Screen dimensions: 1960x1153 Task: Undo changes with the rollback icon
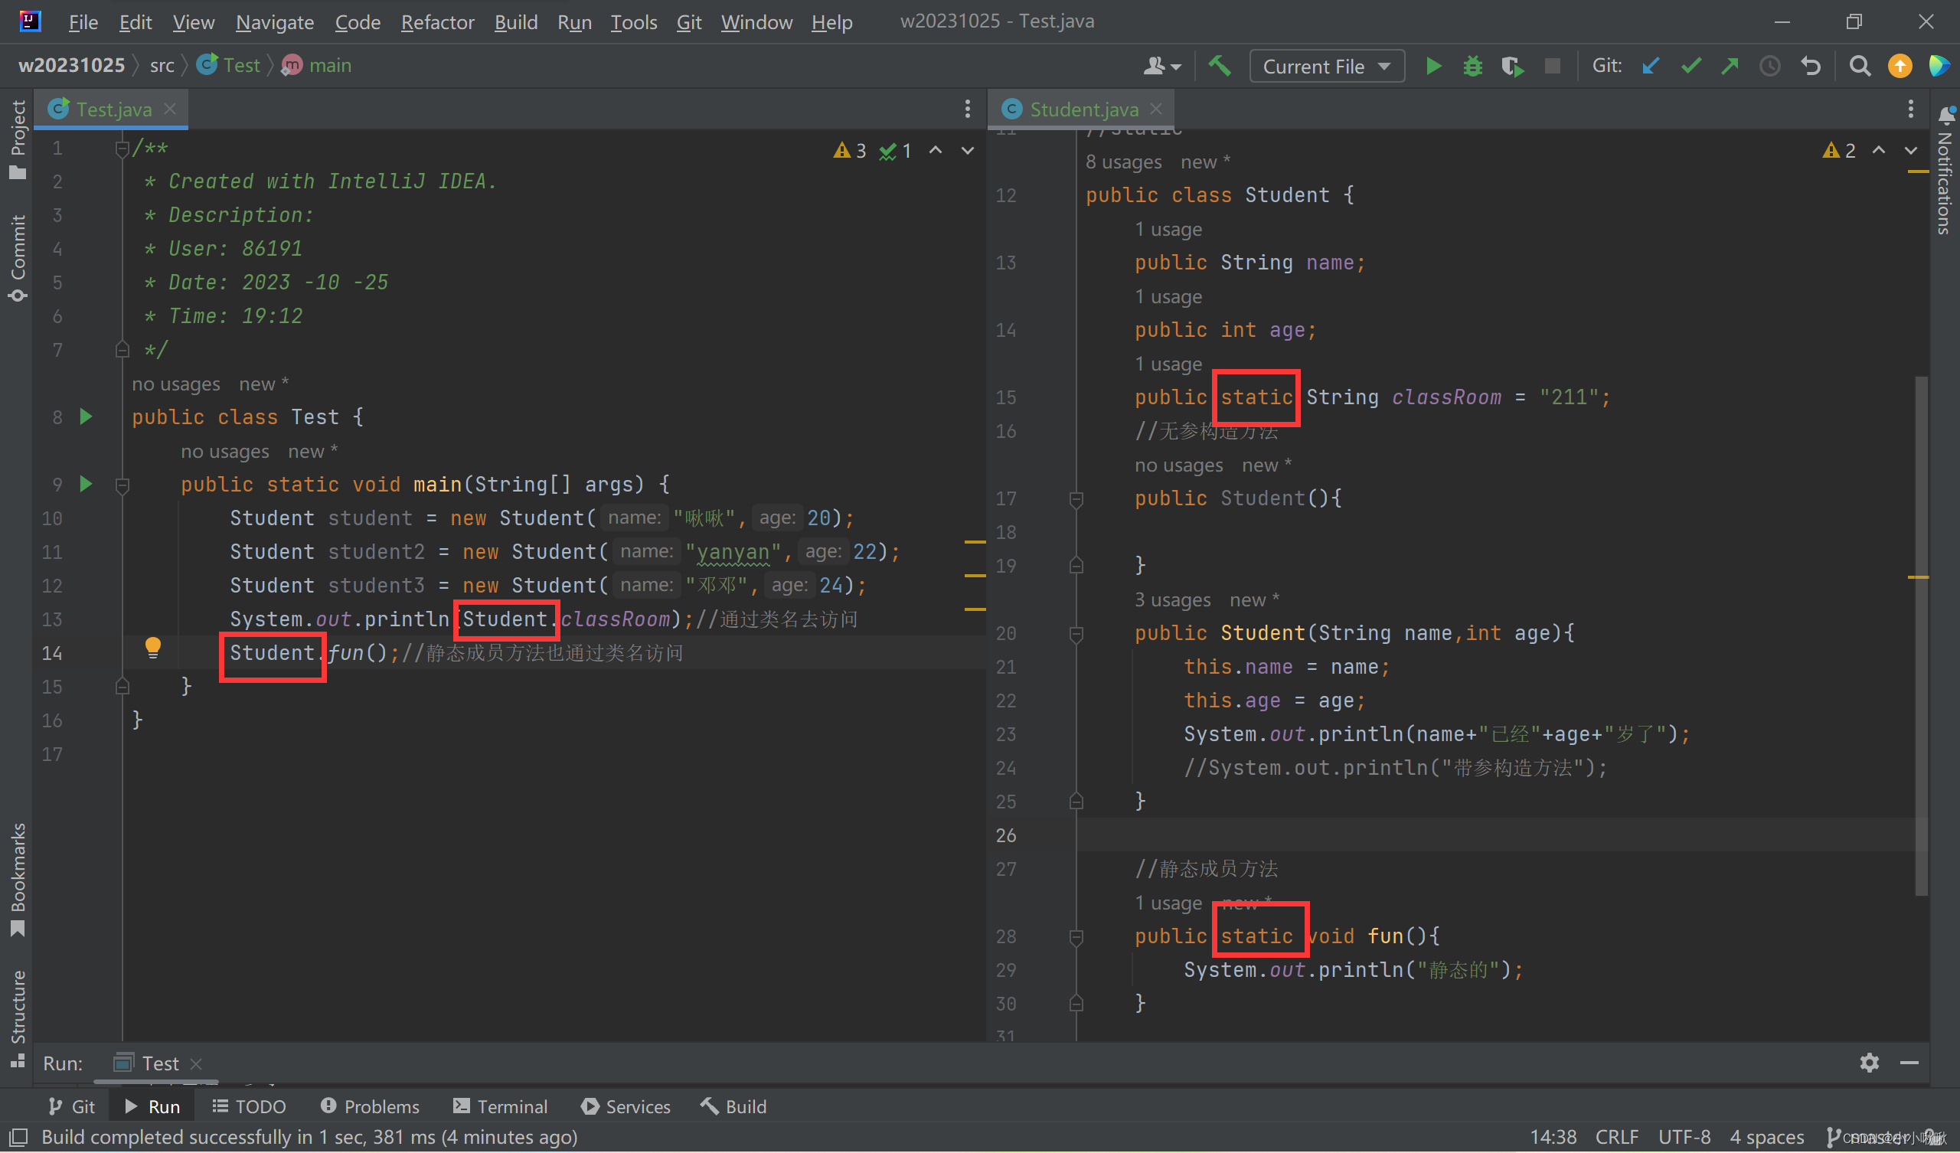(1811, 66)
